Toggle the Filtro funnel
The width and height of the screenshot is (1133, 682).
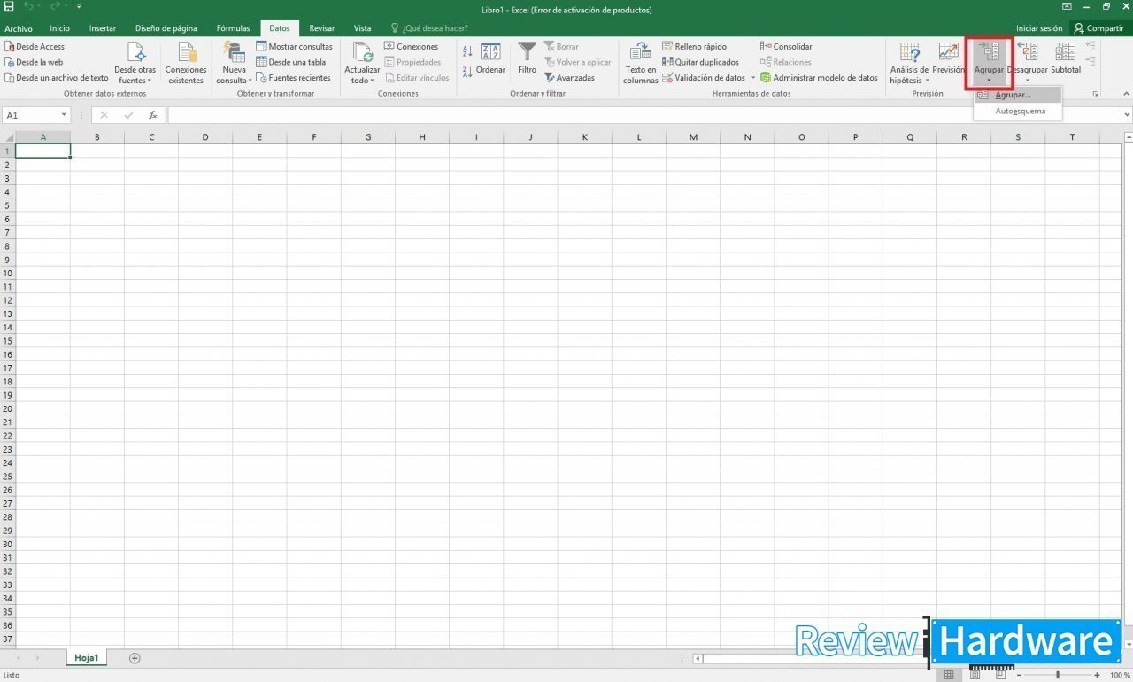(x=527, y=58)
